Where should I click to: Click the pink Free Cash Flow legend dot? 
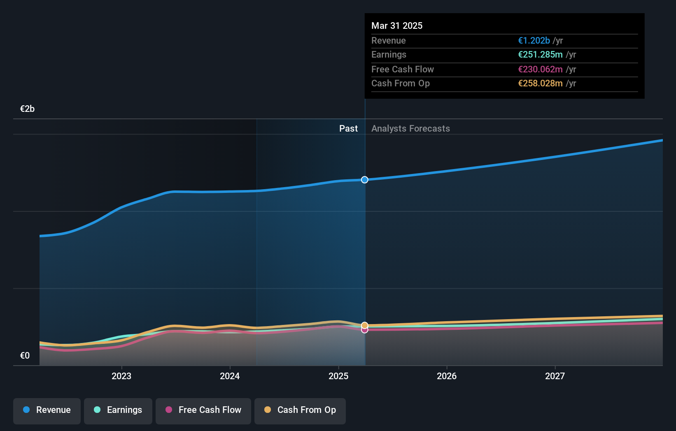[x=170, y=410]
